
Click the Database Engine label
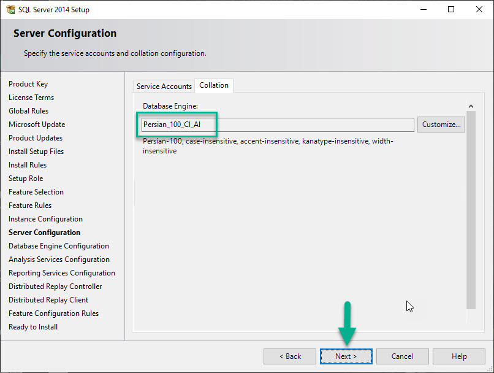pos(170,106)
